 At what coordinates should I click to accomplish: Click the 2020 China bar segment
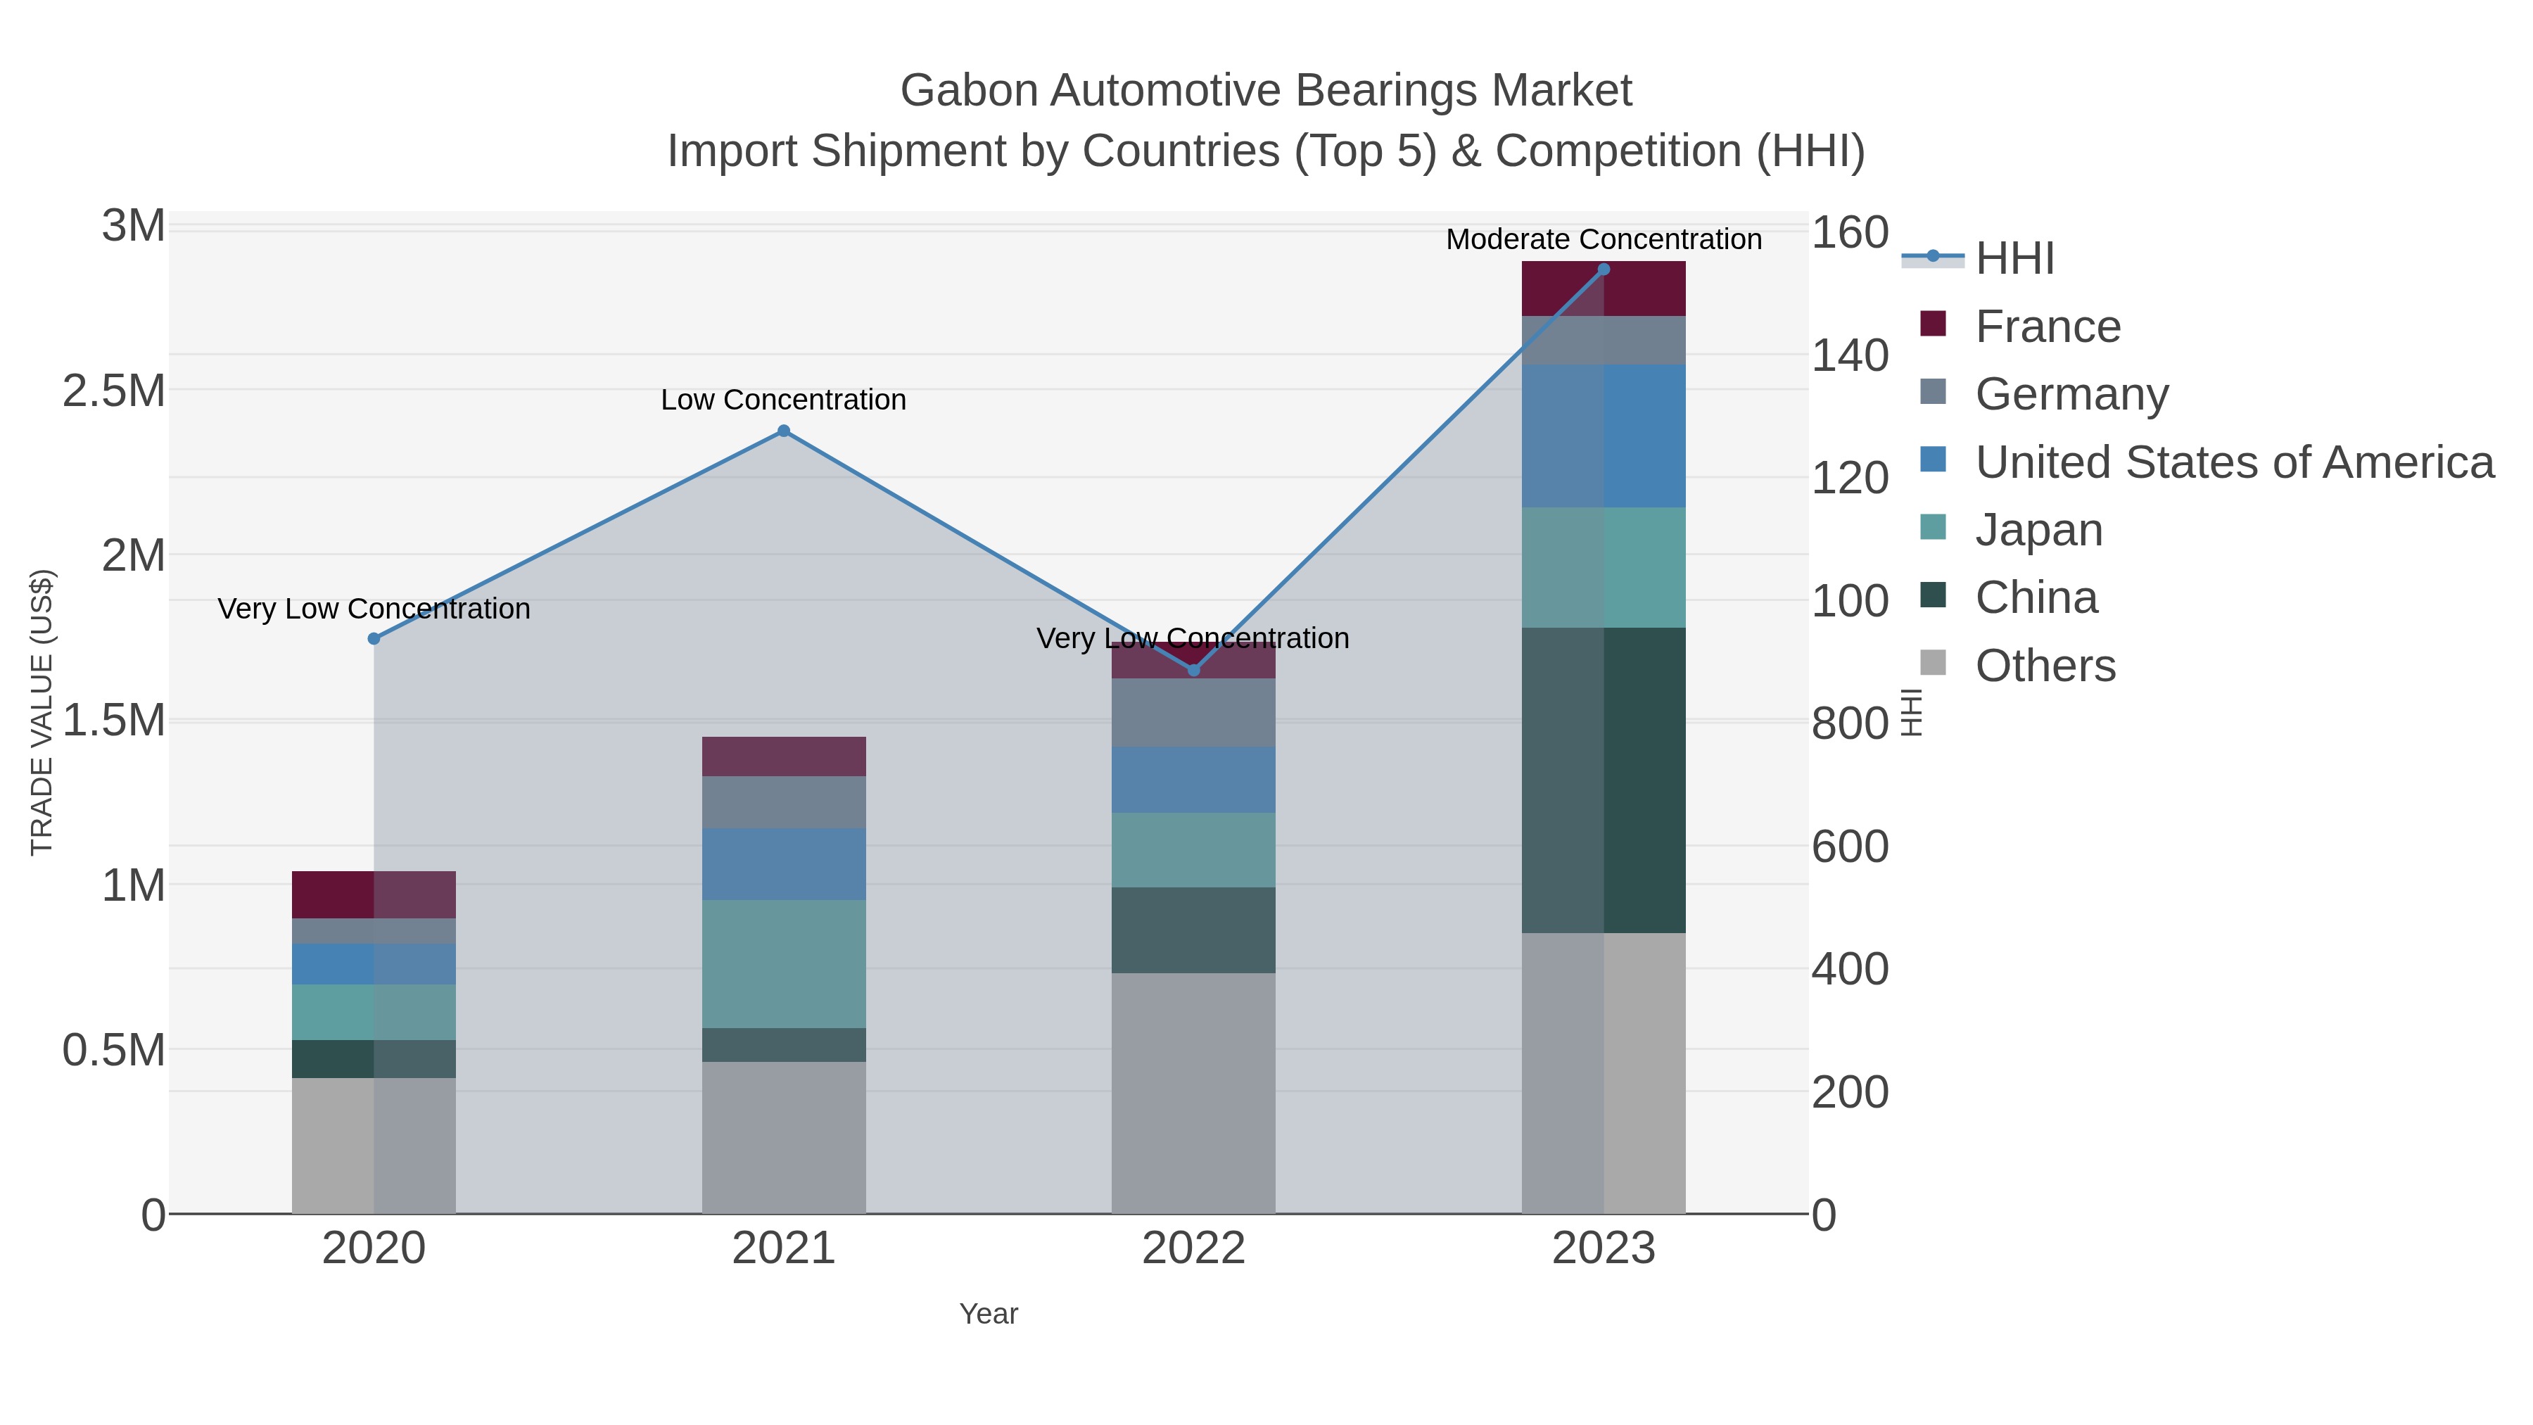point(374,1059)
